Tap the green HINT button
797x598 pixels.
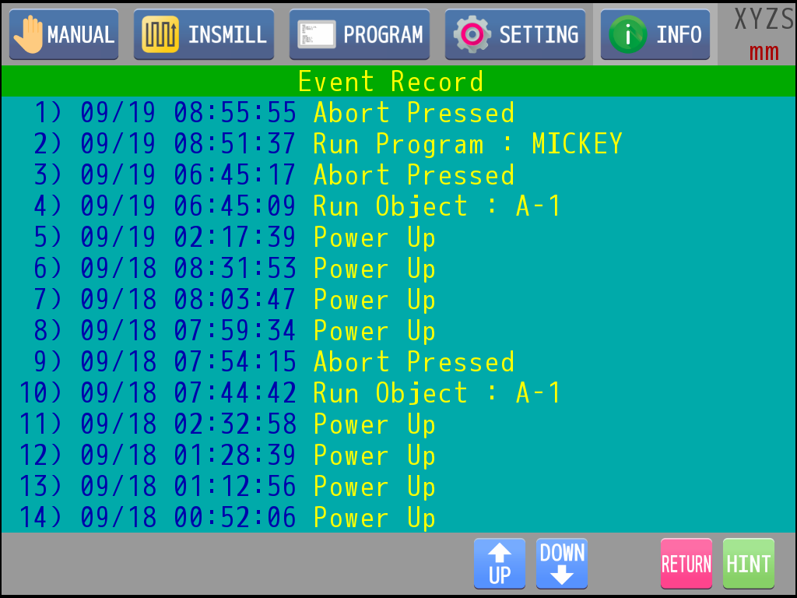748,563
